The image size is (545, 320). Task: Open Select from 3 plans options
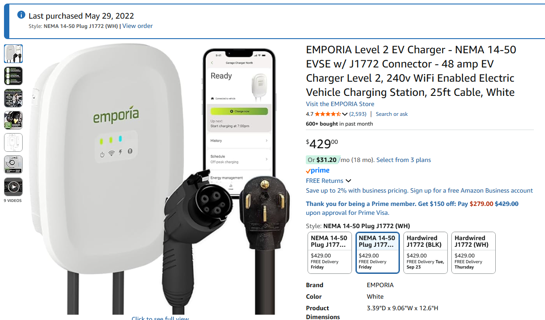click(403, 160)
